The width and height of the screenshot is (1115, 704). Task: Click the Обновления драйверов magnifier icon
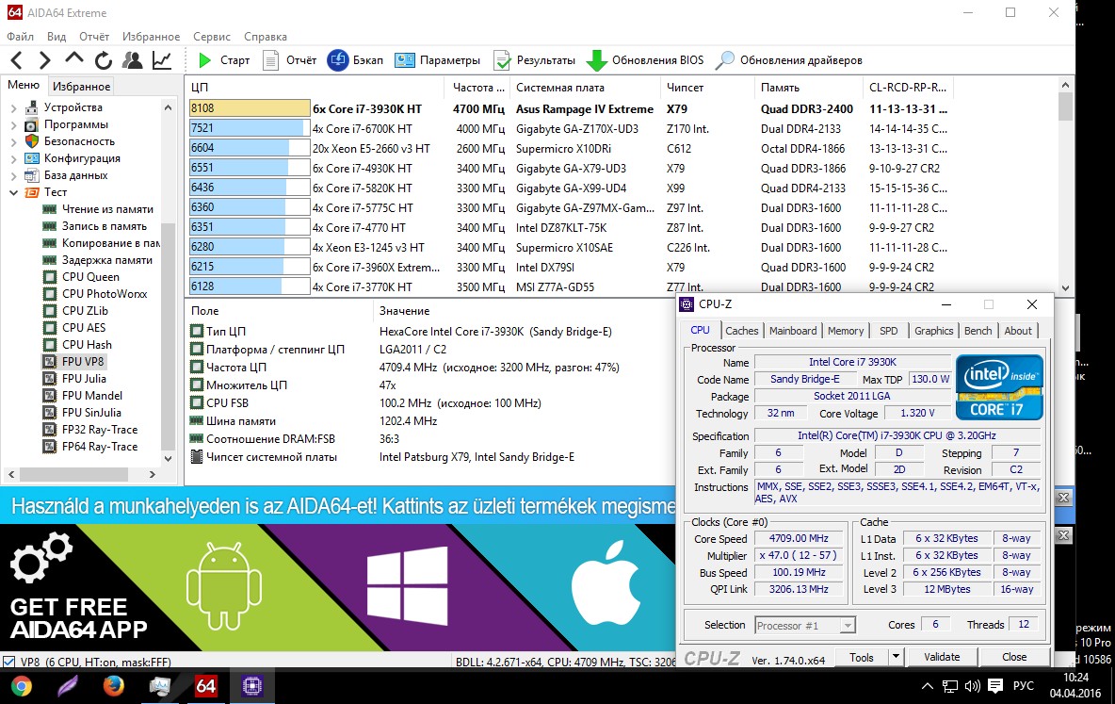click(725, 60)
